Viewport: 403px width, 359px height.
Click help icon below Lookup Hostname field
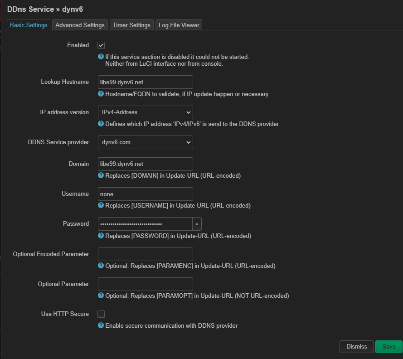[101, 94]
